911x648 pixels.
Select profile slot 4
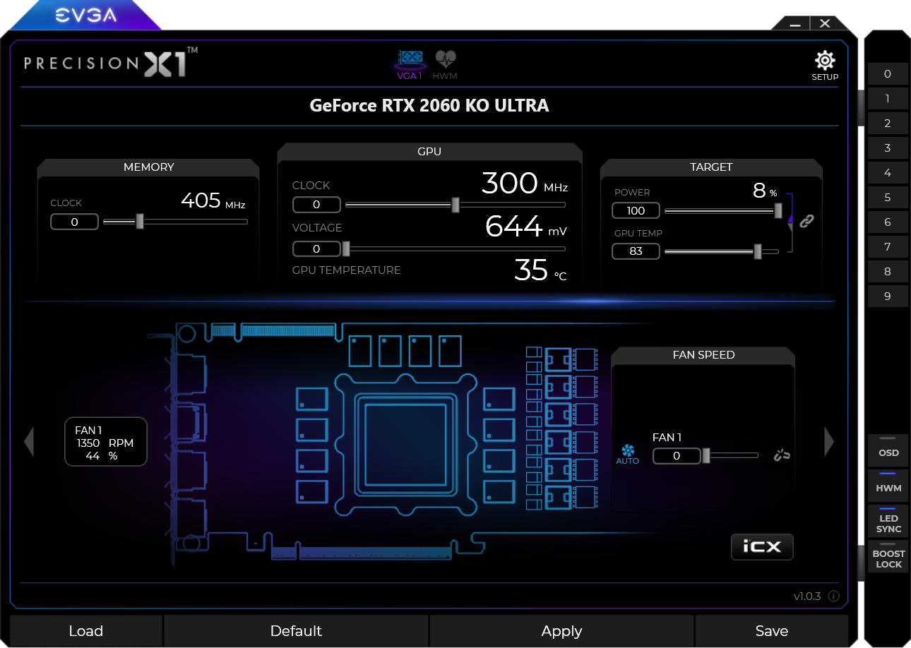[x=888, y=173]
